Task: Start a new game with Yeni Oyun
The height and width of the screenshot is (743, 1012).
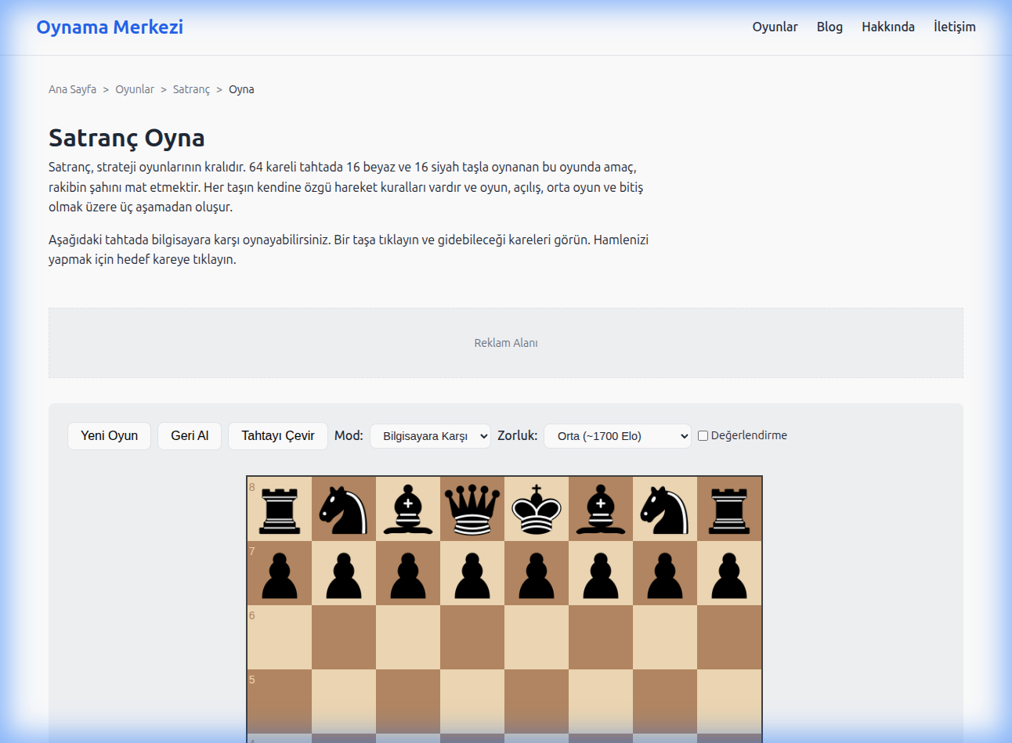Action: point(109,436)
